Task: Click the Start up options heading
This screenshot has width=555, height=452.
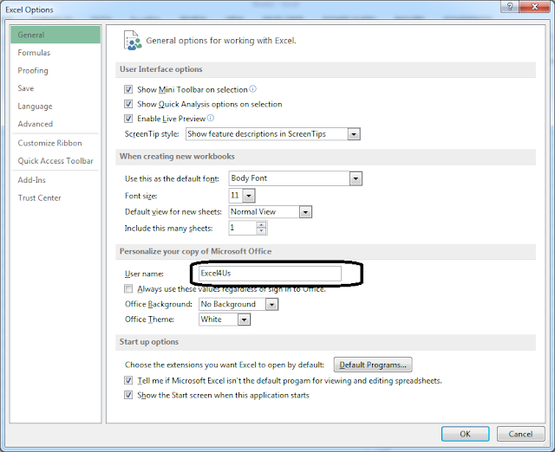Action: click(x=149, y=342)
